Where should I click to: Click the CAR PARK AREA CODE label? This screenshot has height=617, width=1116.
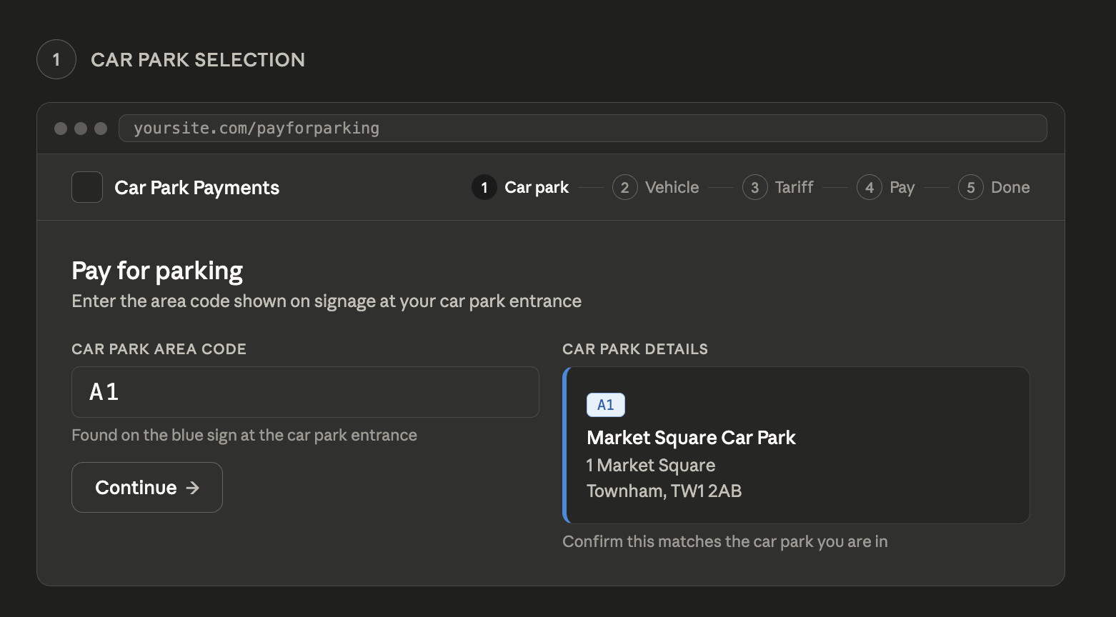point(159,349)
